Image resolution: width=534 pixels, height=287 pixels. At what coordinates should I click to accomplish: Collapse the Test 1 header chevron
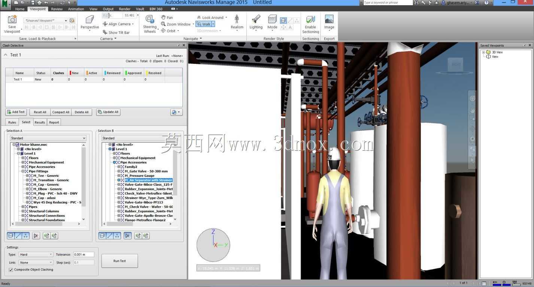pos(6,55)
